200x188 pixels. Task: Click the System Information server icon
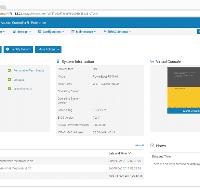point(58,61)
